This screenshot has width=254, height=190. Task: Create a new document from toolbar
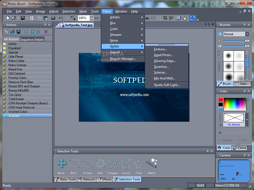[8, 18]
